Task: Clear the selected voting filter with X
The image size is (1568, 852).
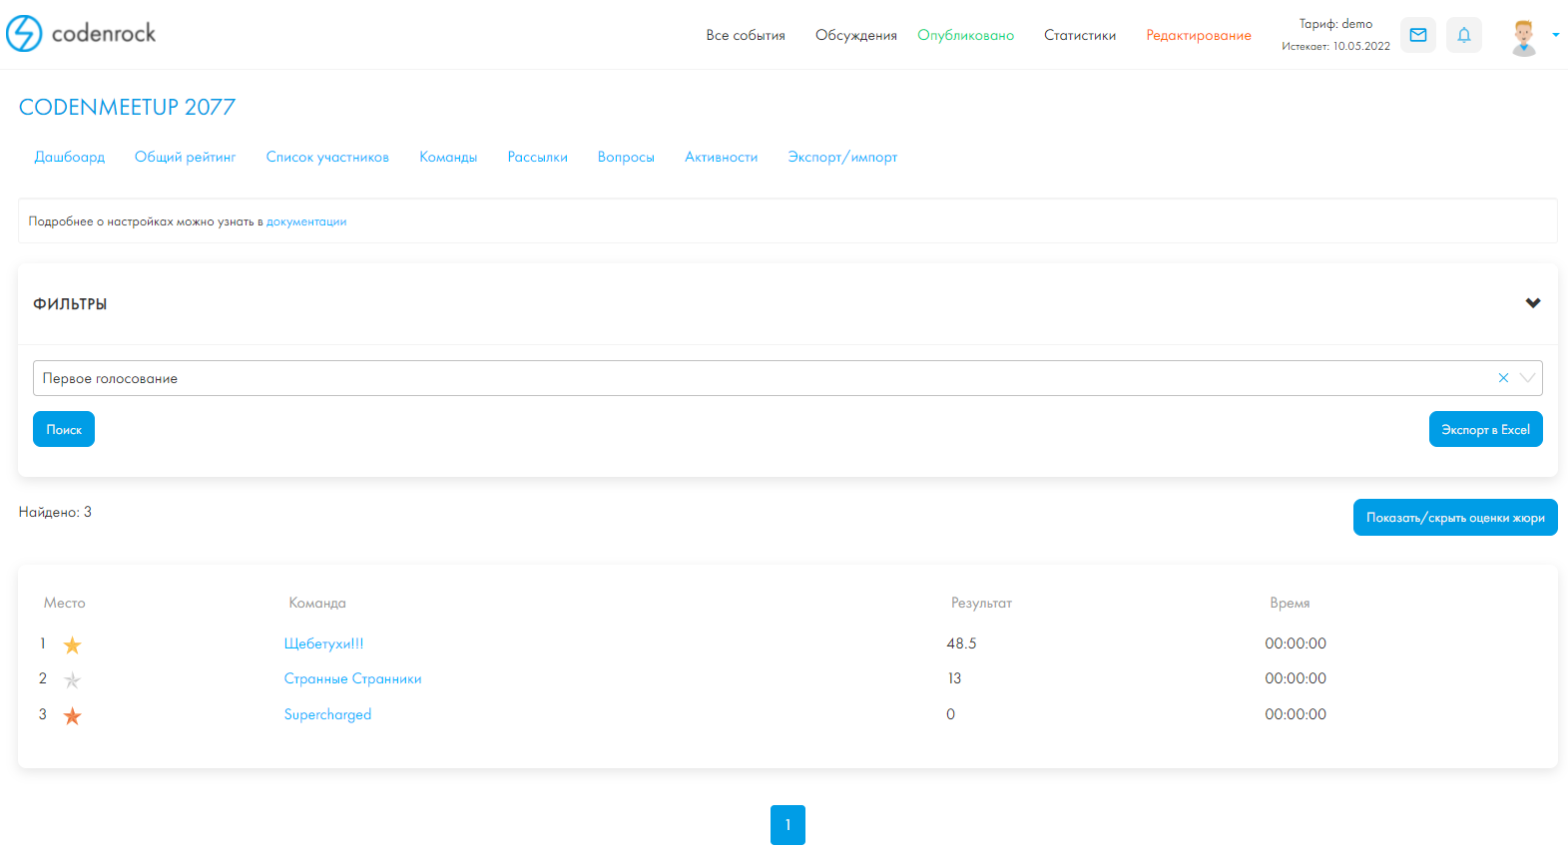Action: (x=1503, y=378)
